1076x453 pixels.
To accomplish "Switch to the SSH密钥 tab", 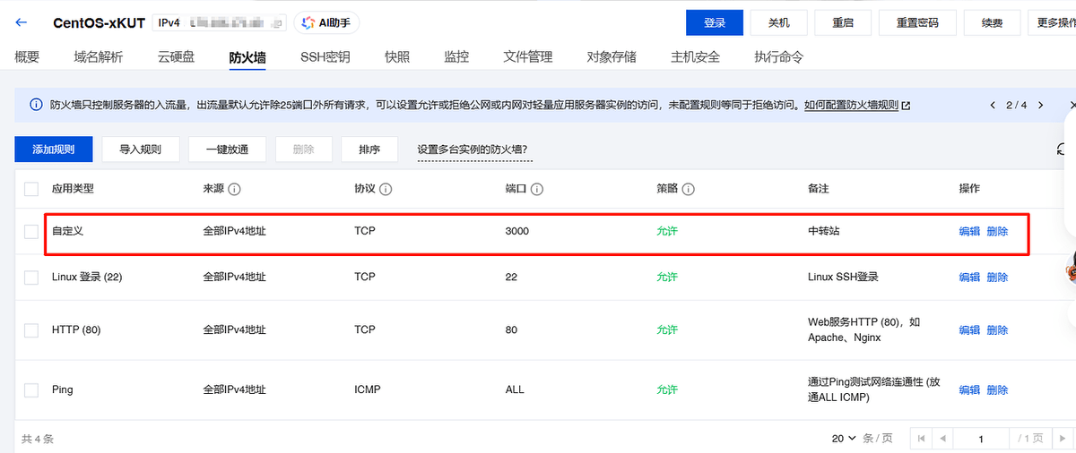I will 325,56.
